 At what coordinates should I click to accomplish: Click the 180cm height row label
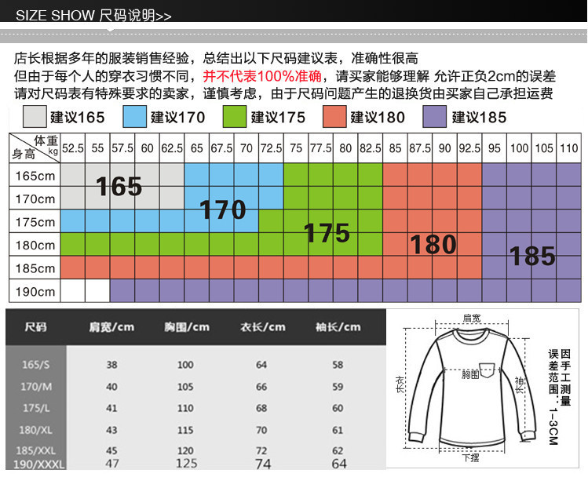pyautogui.click(x=35, y=245)
